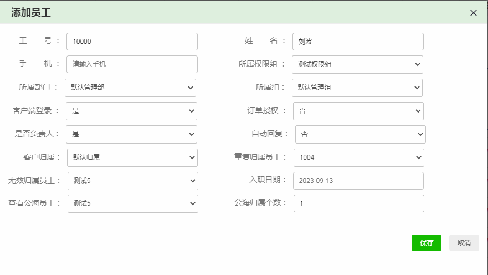Expand the 所属部门 dropdown
This screenshot has height=275, width=488.
(x=130, y=88)
